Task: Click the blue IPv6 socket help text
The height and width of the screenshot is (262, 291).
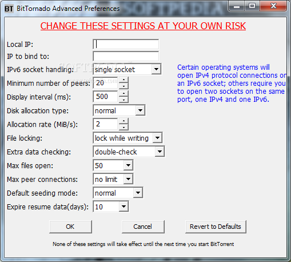Action: [x=232, y=84]
